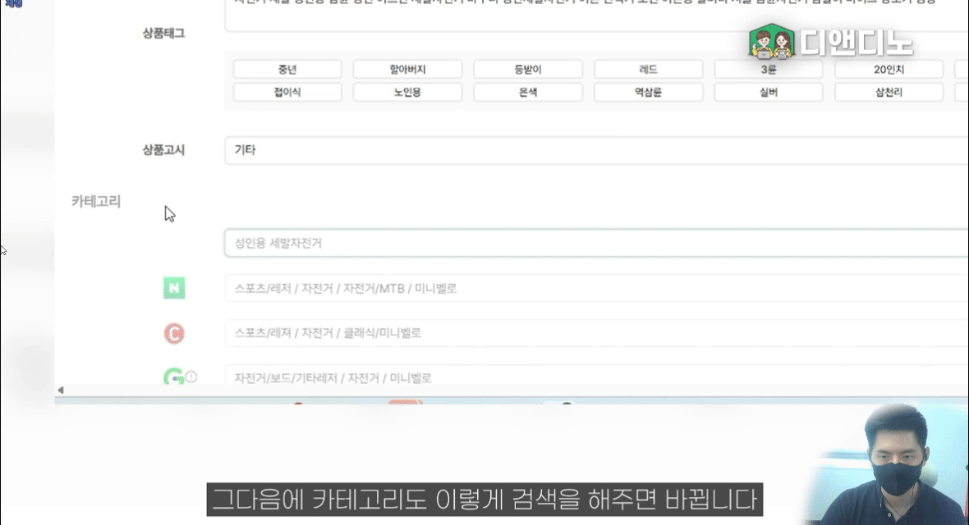
Task: Click the 디앤디노 channel logo
Action: (x=831, y=42)
